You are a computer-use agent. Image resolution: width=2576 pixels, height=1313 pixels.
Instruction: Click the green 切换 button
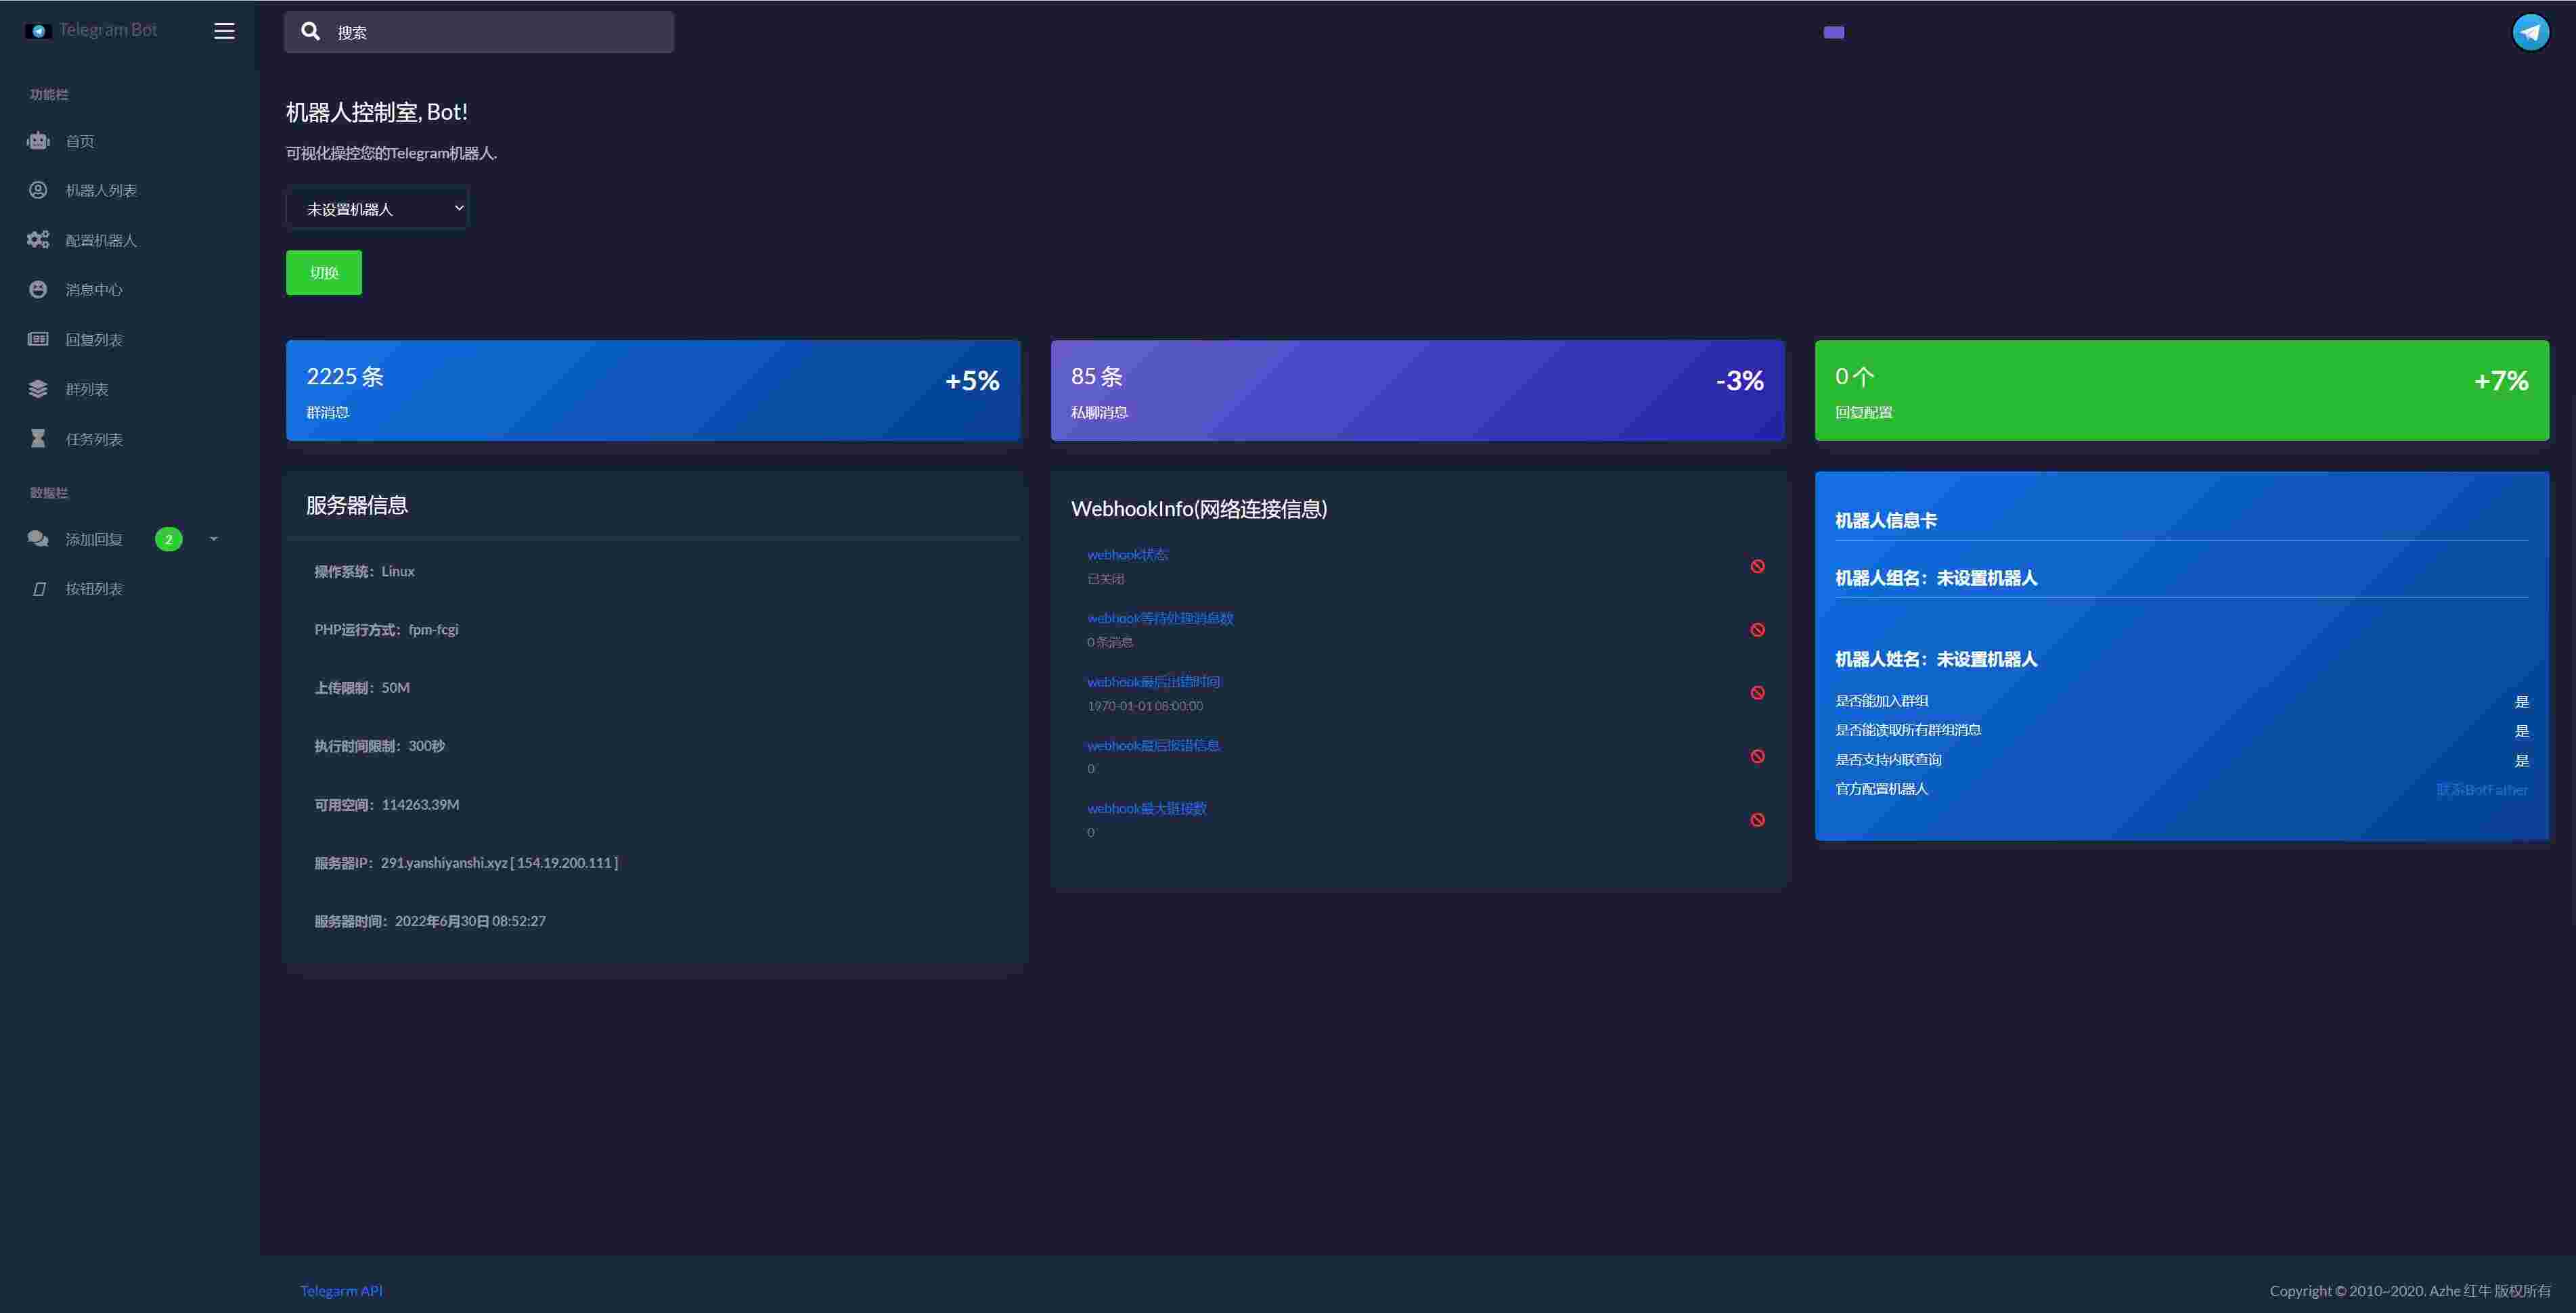tap(323, 273)
